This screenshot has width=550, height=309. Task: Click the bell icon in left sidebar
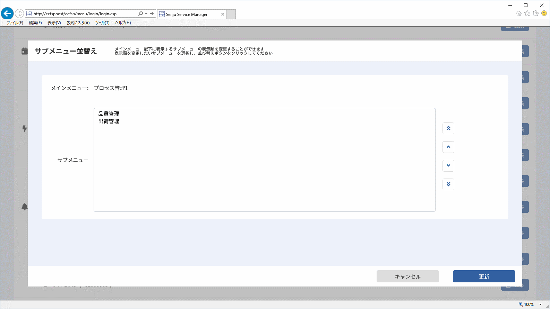[x=25, y=207]
